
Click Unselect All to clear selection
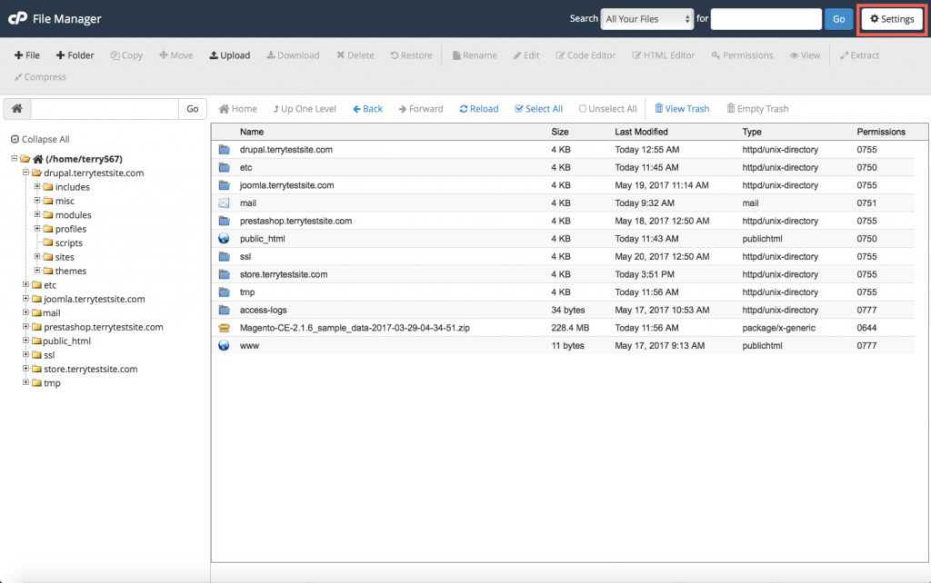607,108
